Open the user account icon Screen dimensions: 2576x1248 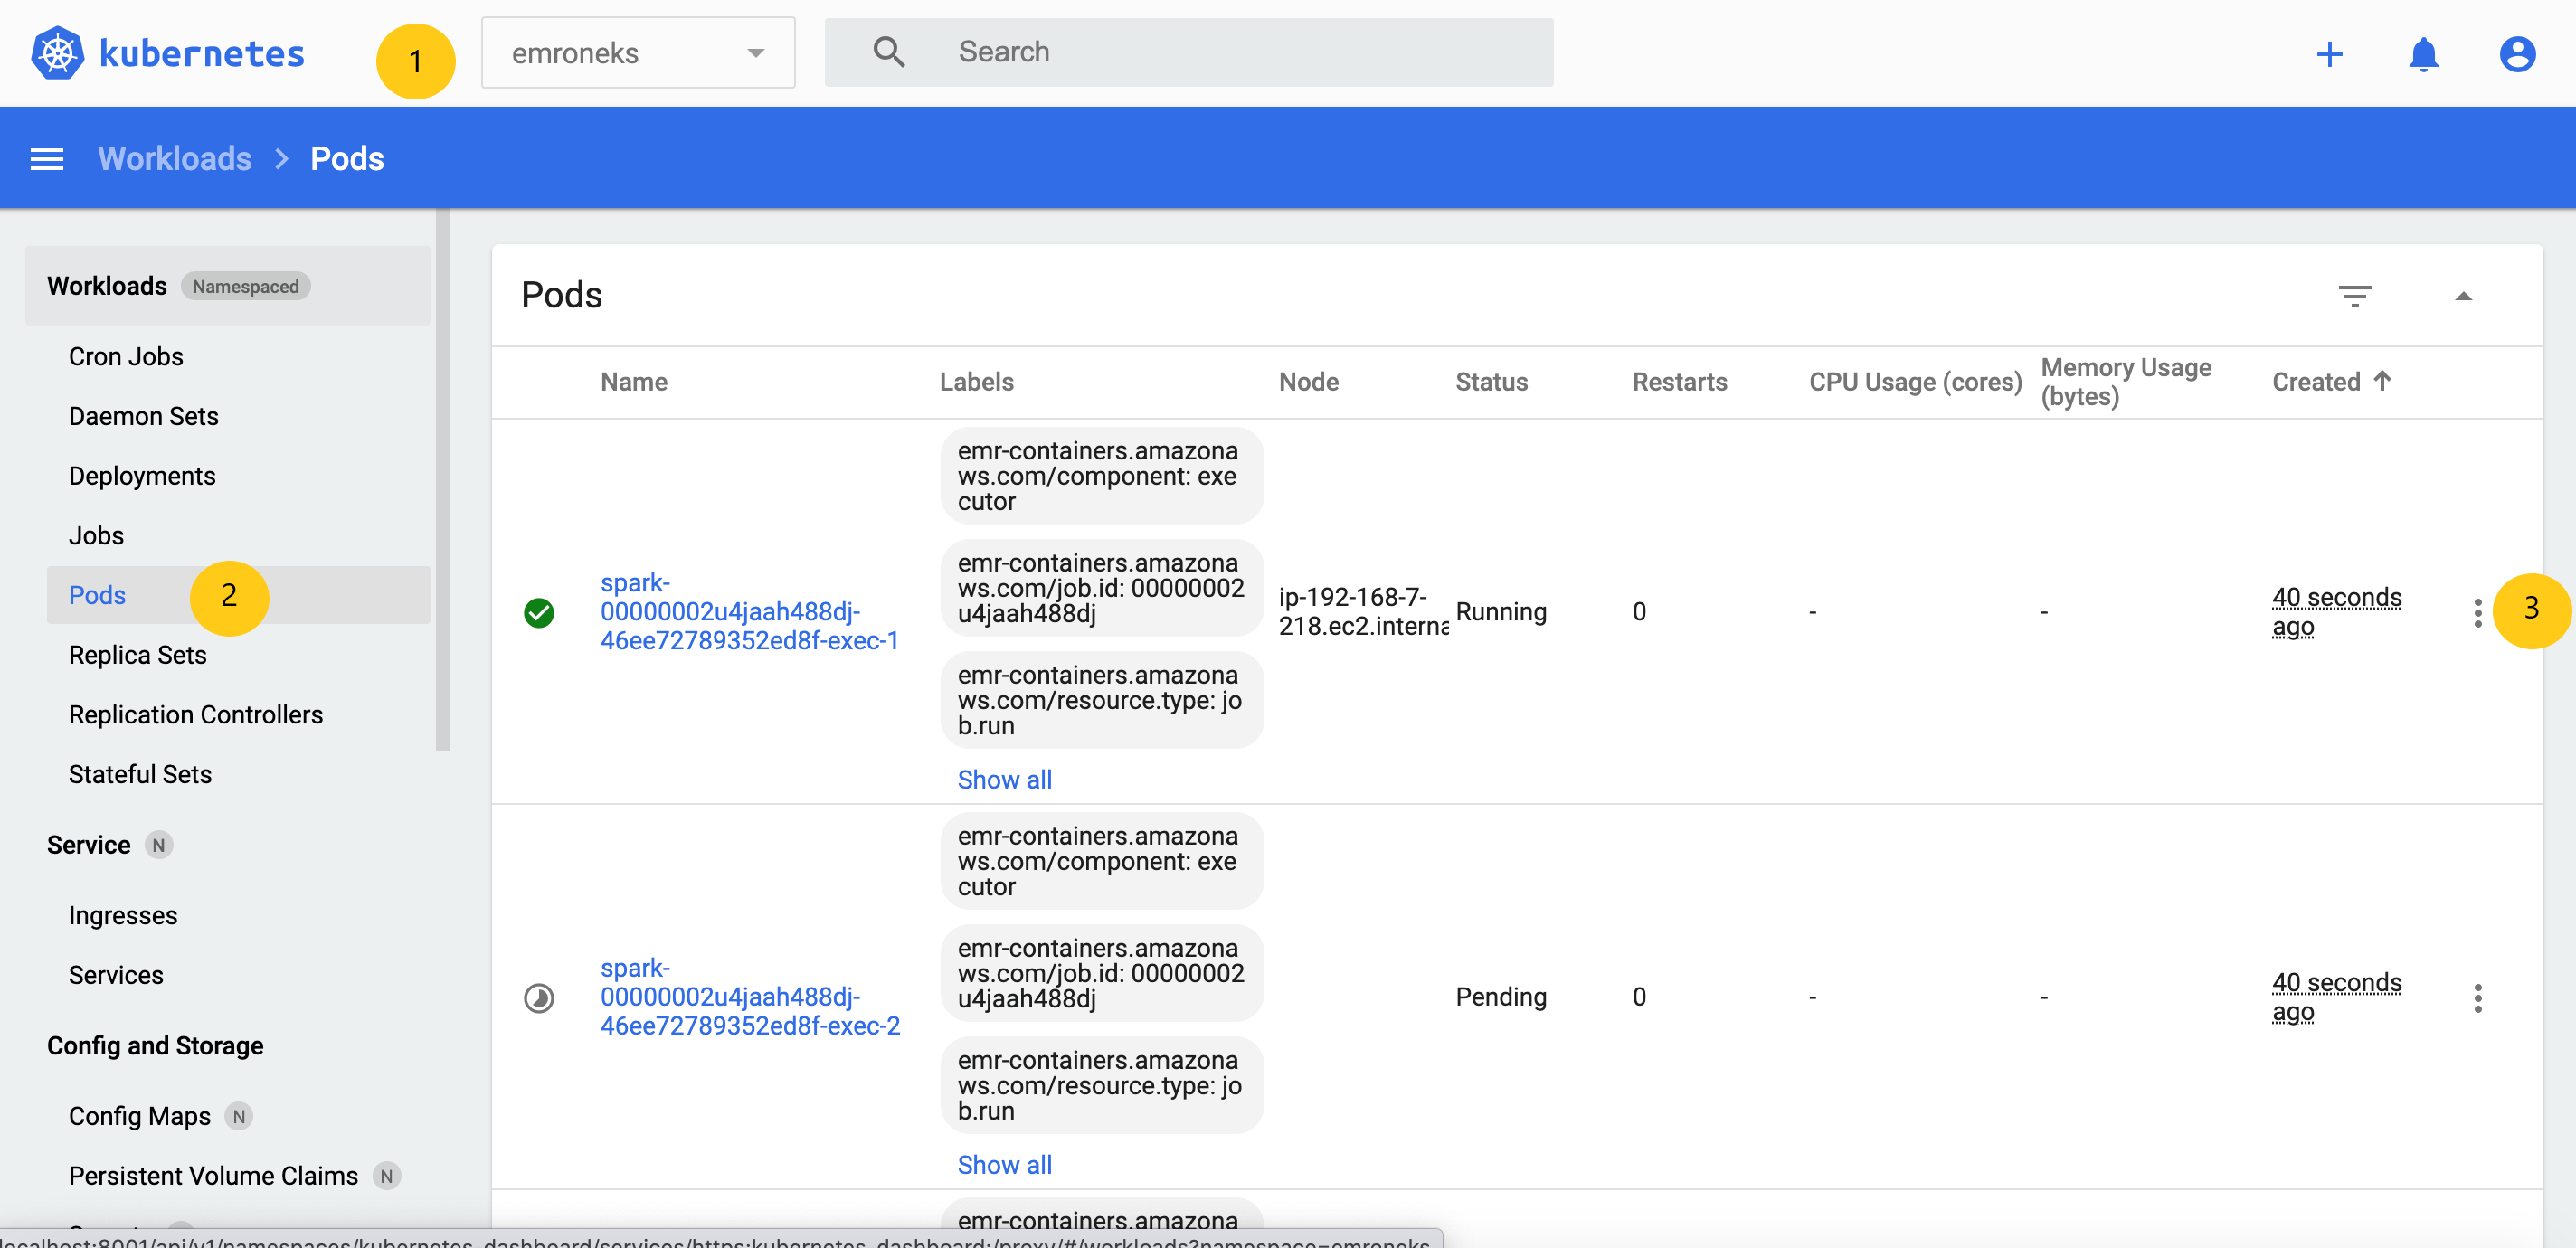pos(2516,54)
